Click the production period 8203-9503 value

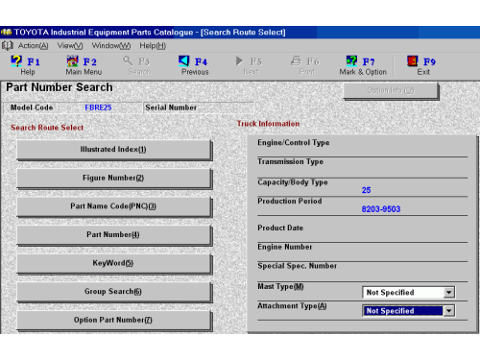pyautogui.click(x=381, y=209)
